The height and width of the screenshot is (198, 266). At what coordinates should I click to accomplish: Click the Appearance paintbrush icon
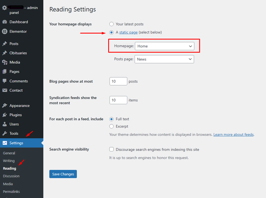pyautogui.click(x=5, y=106)
